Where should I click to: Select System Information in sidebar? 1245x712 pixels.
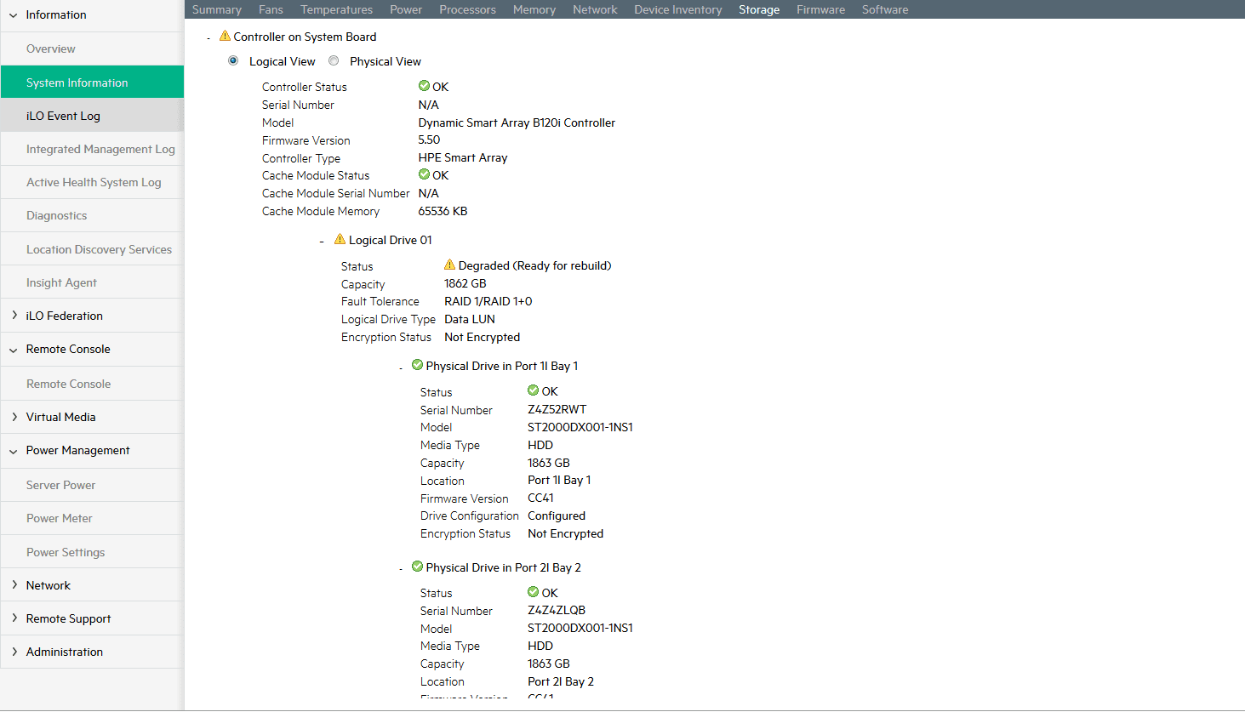point(92,82)
